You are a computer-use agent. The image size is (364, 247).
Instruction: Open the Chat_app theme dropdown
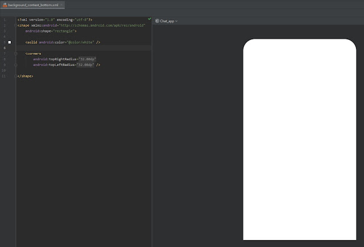pyautogui.click(x=168, y=20)
